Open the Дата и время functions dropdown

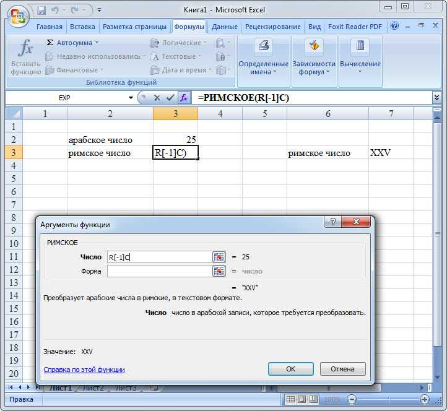point(181,70)
